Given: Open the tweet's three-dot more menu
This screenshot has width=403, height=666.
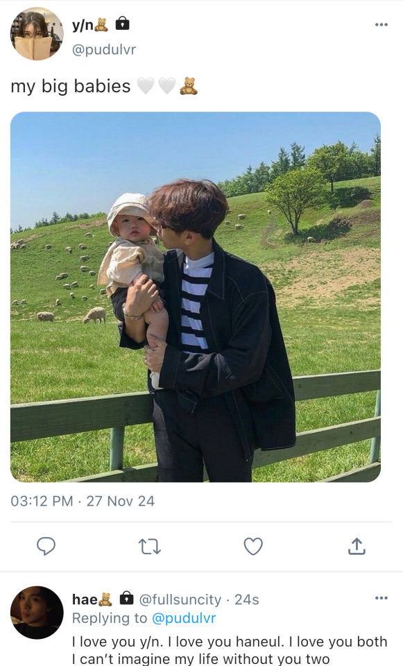Looking at the screenshot, I should [x=381, y=25].
